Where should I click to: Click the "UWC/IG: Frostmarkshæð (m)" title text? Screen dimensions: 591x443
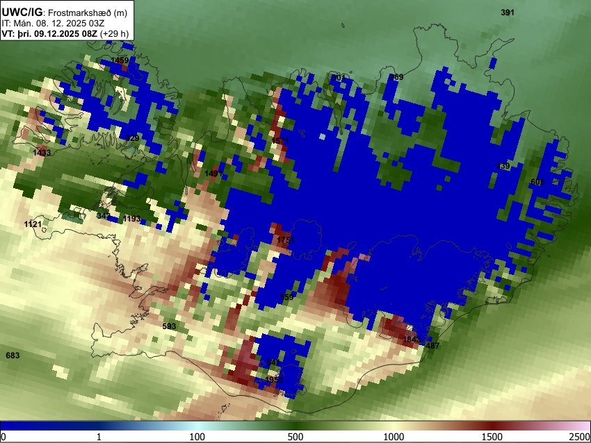point(65,12)
